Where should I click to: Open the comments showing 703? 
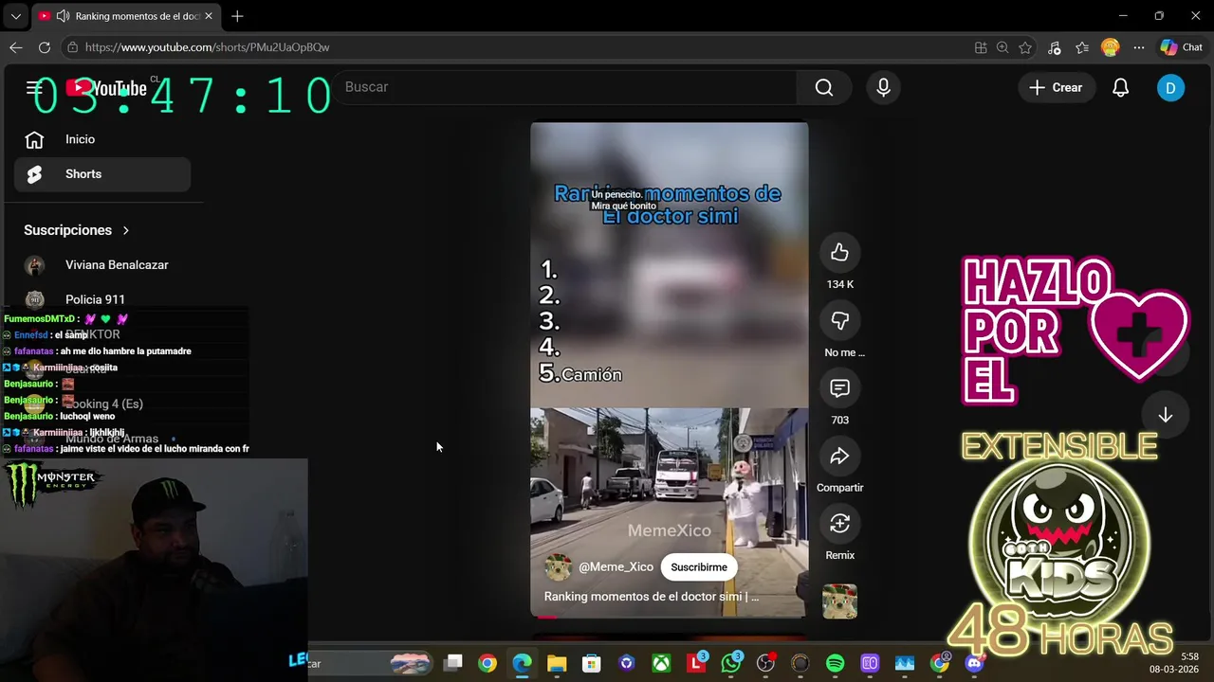(839, 388)
